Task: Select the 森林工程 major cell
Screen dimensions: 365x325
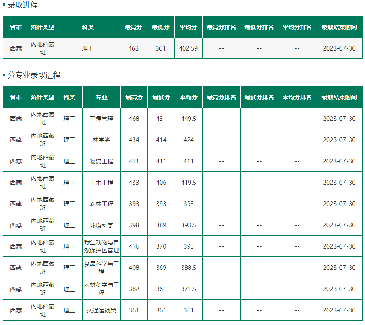Action: pos(101,204)
